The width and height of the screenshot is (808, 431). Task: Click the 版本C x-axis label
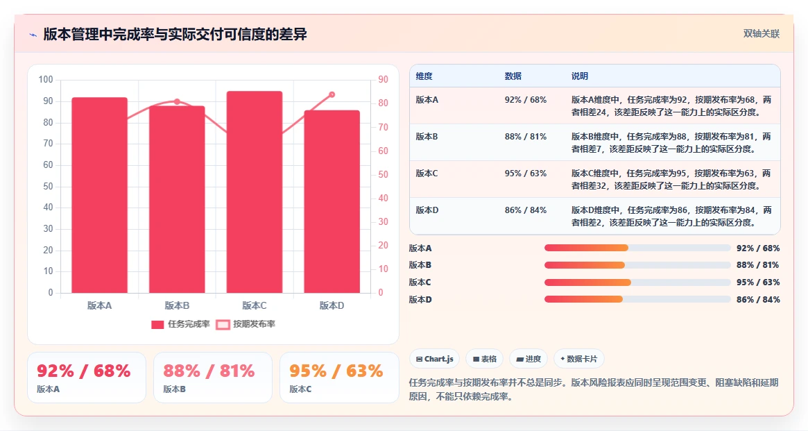coord(255,305)
